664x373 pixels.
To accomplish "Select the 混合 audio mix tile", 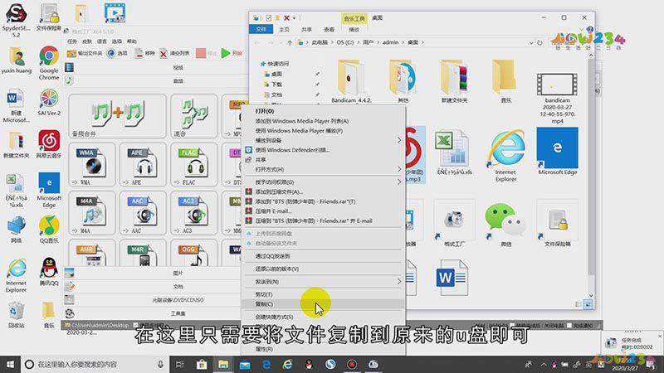I will 194,116.
